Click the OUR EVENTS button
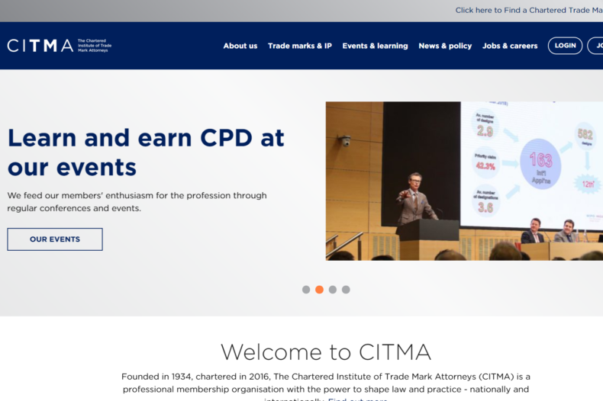This screenshot has height=401, width=603. click(x=55, y=239)
